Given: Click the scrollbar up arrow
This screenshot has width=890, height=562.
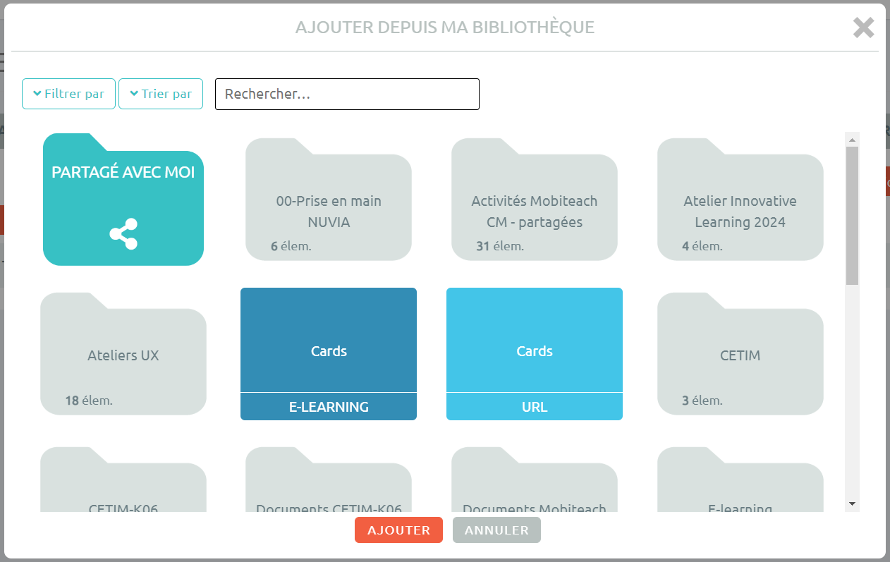Looking at the screenshot, I should coord(852,139).
